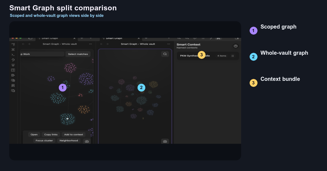The image size is (327, 171).
Task: Open more options in right graph pane
Action: [x=169, y=44]
